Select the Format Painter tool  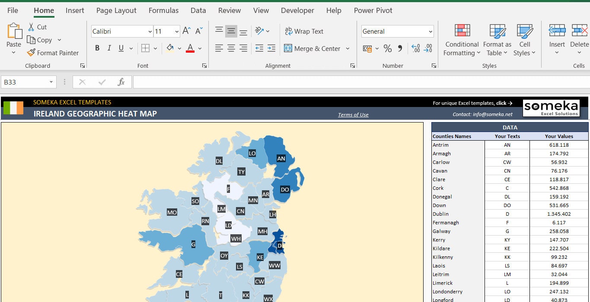tap(53, 53)
